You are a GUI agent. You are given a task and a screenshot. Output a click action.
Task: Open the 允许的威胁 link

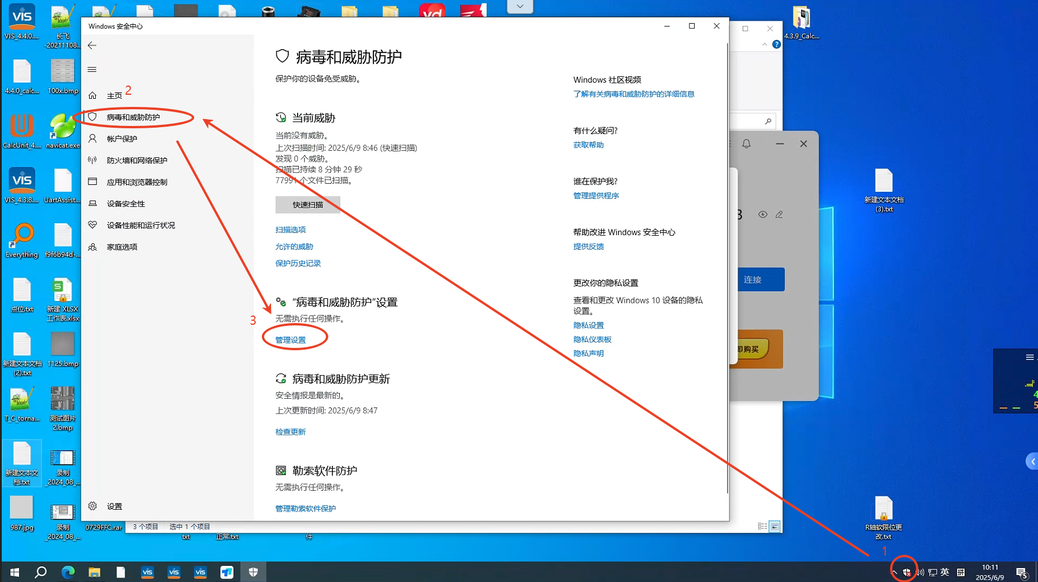pos(294,247)
